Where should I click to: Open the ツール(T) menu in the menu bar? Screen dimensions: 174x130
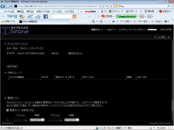pos(57,12)
